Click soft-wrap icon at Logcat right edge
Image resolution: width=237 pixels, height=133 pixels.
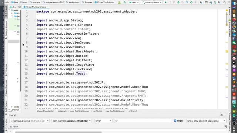(x=226, y=126)
